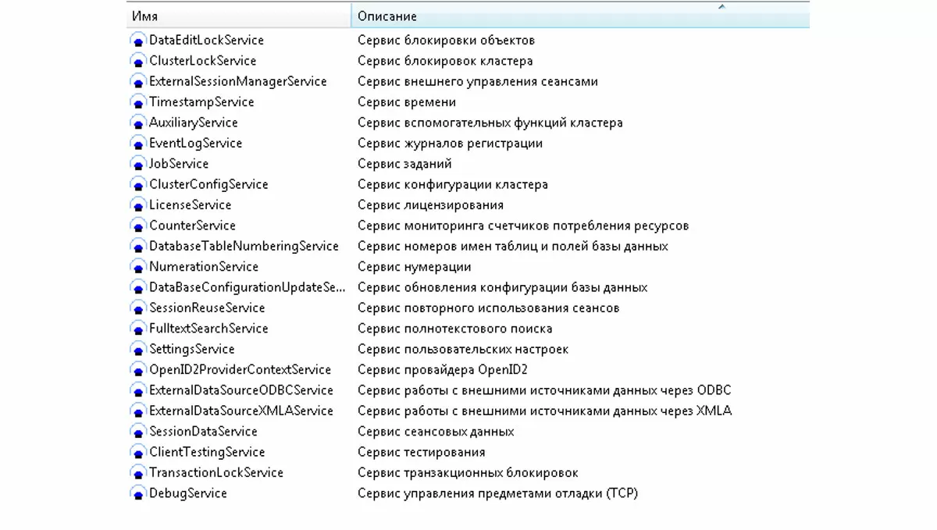Image resolution: width=937 pixels, height=530 pixels.
Task: Select the DatabaseTableNumberingService entry
Action: click(x=244, y=246)
